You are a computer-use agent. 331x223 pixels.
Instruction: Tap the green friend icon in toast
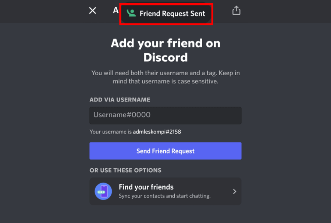[x=131, y=13]
